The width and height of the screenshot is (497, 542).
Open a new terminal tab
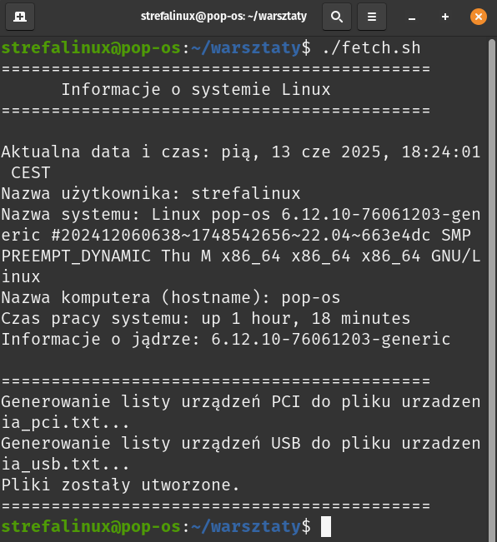pos(20,17)
